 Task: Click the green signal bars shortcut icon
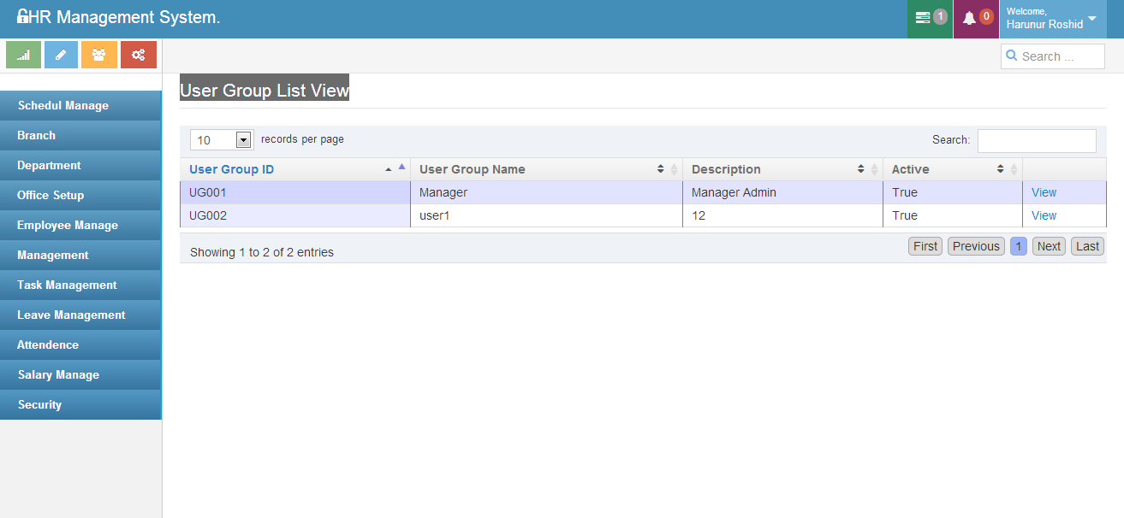click(x=23, y=55)
